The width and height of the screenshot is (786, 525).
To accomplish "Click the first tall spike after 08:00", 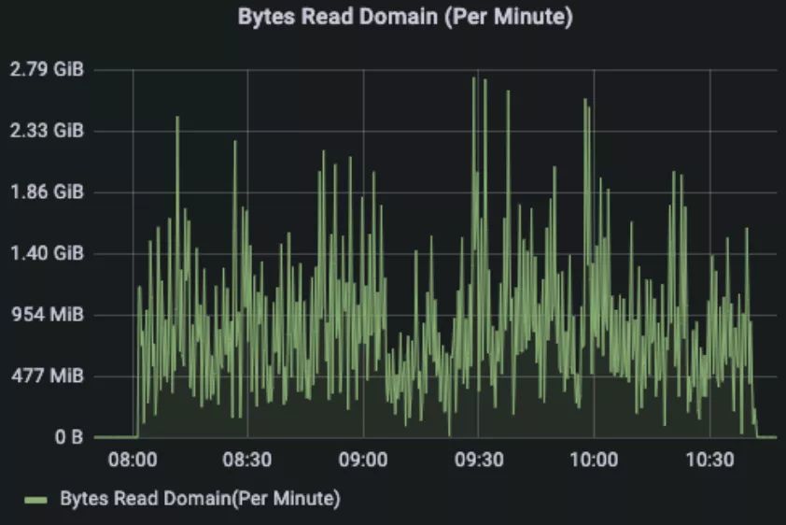I will (177, 118).
